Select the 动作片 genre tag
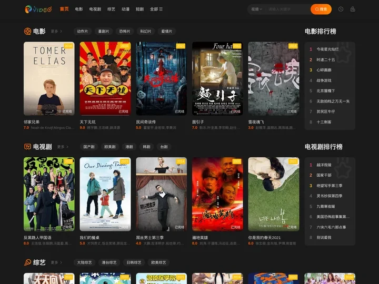The width and height of the screenshot is (379, 284). (x=83, y=32)
